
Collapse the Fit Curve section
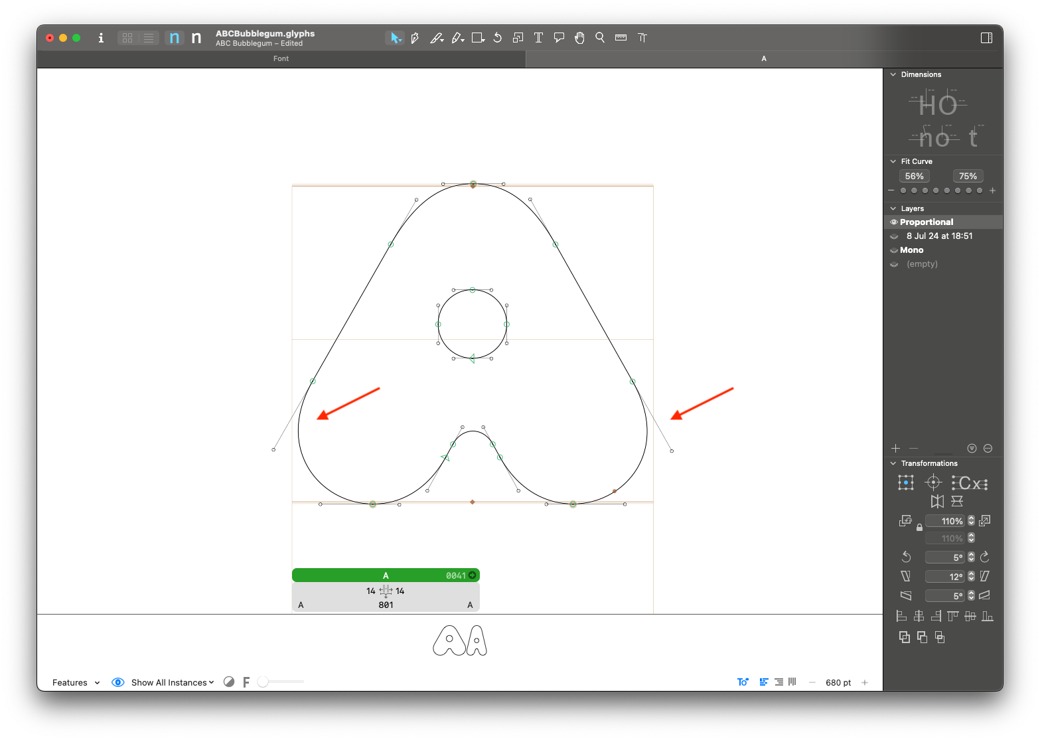[x=893, y=161]
